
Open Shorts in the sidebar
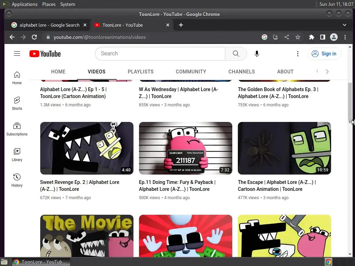point(17,104)
